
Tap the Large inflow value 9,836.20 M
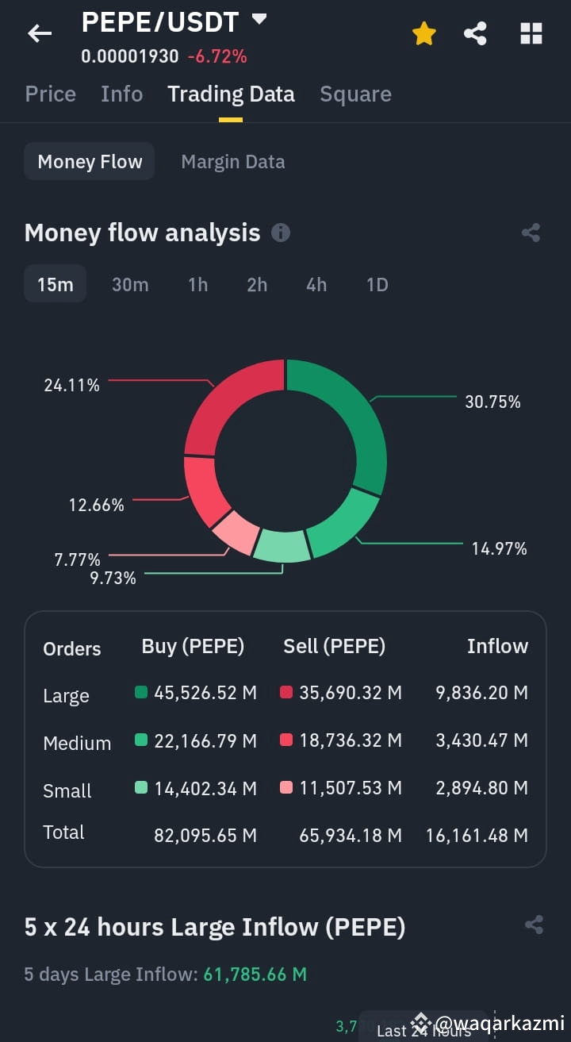tap(482, 693)
